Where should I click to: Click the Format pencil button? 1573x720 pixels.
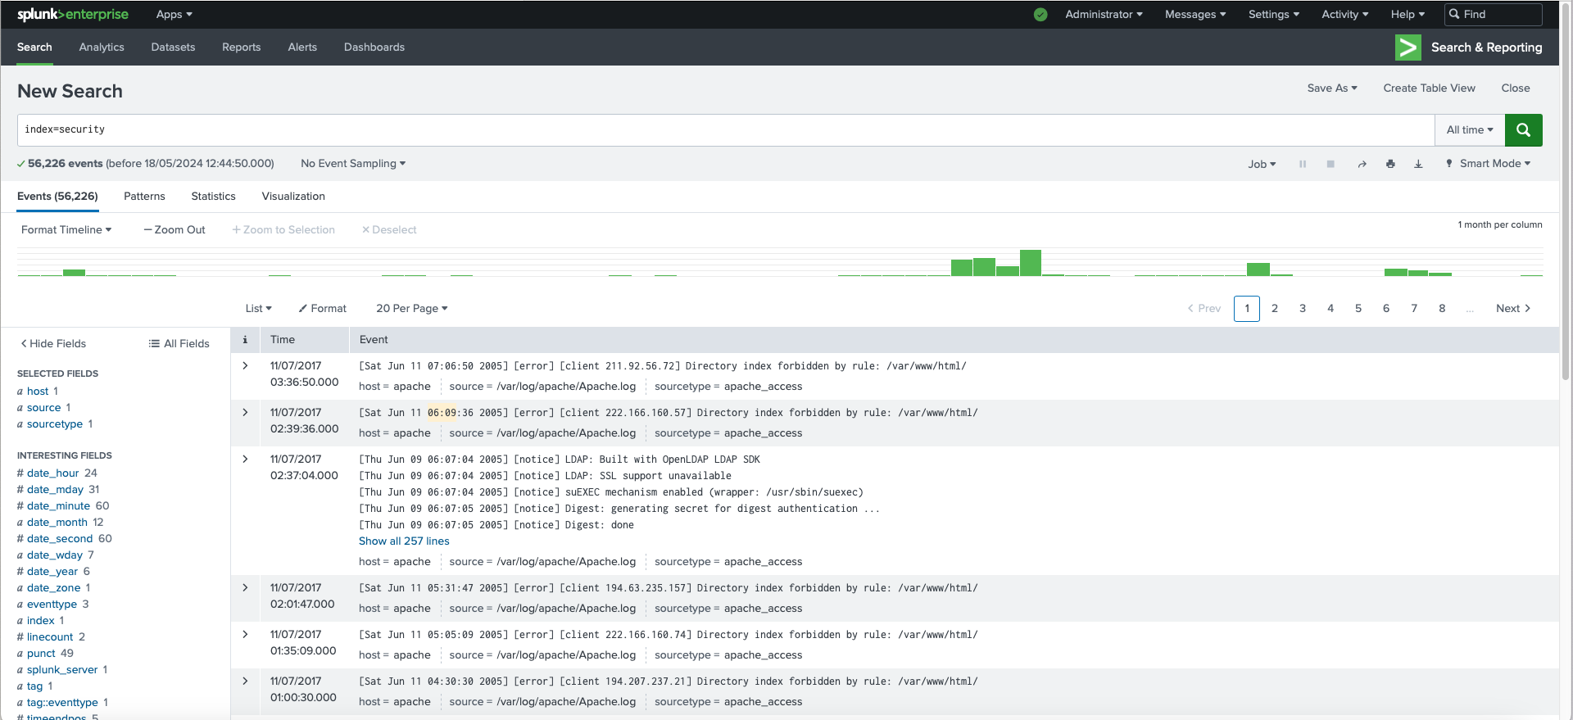tap(322, 308)
